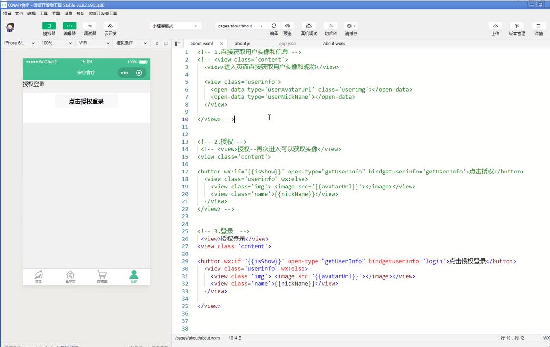
Task: Open the iPhone 6 device model dropdown
Action: [19, 43]
